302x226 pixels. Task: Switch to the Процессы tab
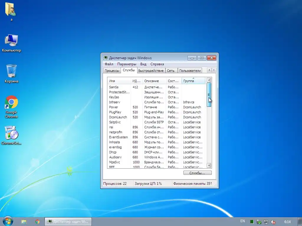pyautogui.click(x=112, y=71)
